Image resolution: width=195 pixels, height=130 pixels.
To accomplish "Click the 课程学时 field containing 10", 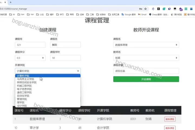I will tap(65, 58).
